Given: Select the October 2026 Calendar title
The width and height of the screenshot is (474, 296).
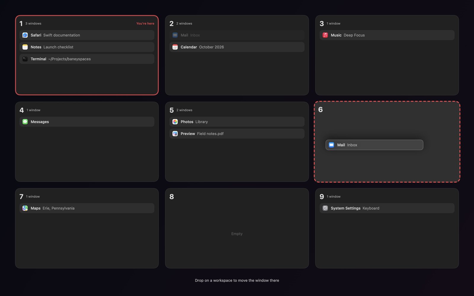Looking at the screenshot, I should [212, 47].
